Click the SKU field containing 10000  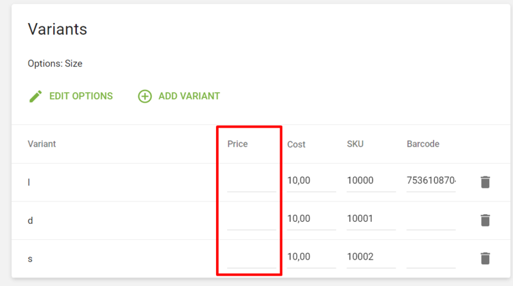tap(371, 181)
